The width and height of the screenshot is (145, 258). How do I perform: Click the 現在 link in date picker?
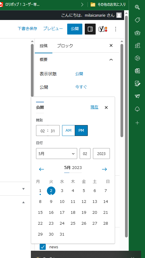(x=94, y=107)
